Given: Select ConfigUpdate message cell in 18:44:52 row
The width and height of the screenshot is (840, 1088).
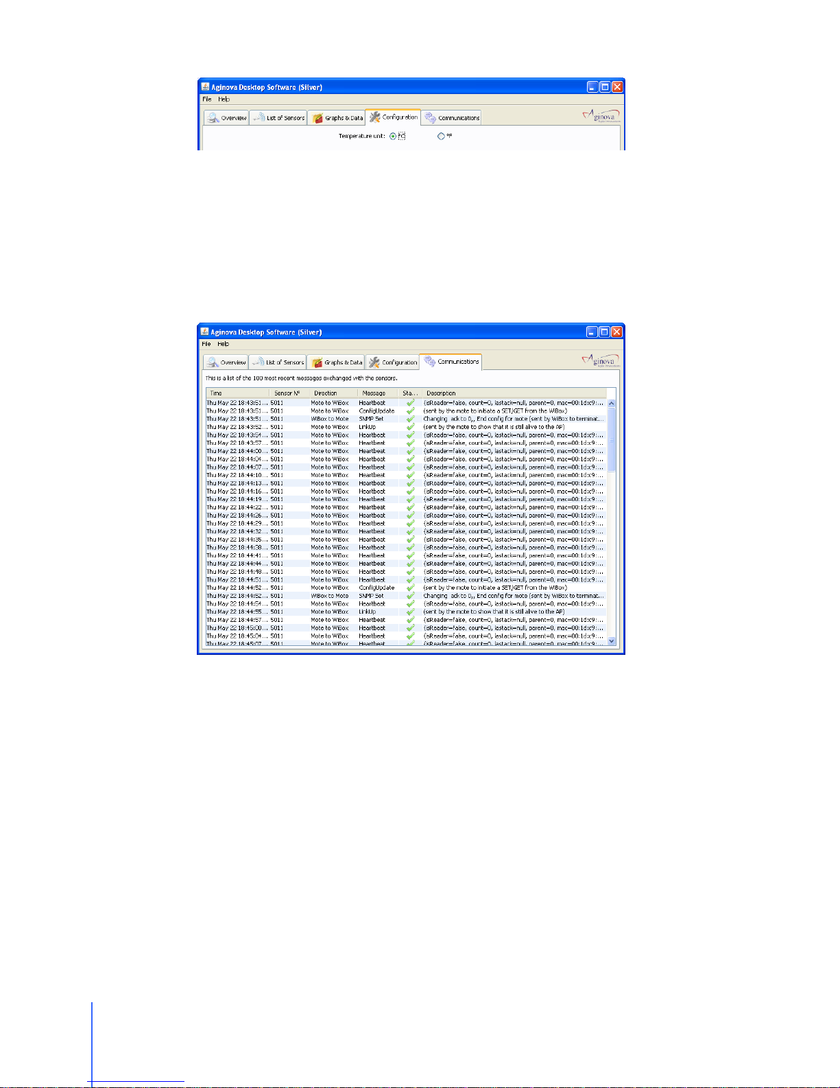Looking at the screenshot, I should point(379,588).
